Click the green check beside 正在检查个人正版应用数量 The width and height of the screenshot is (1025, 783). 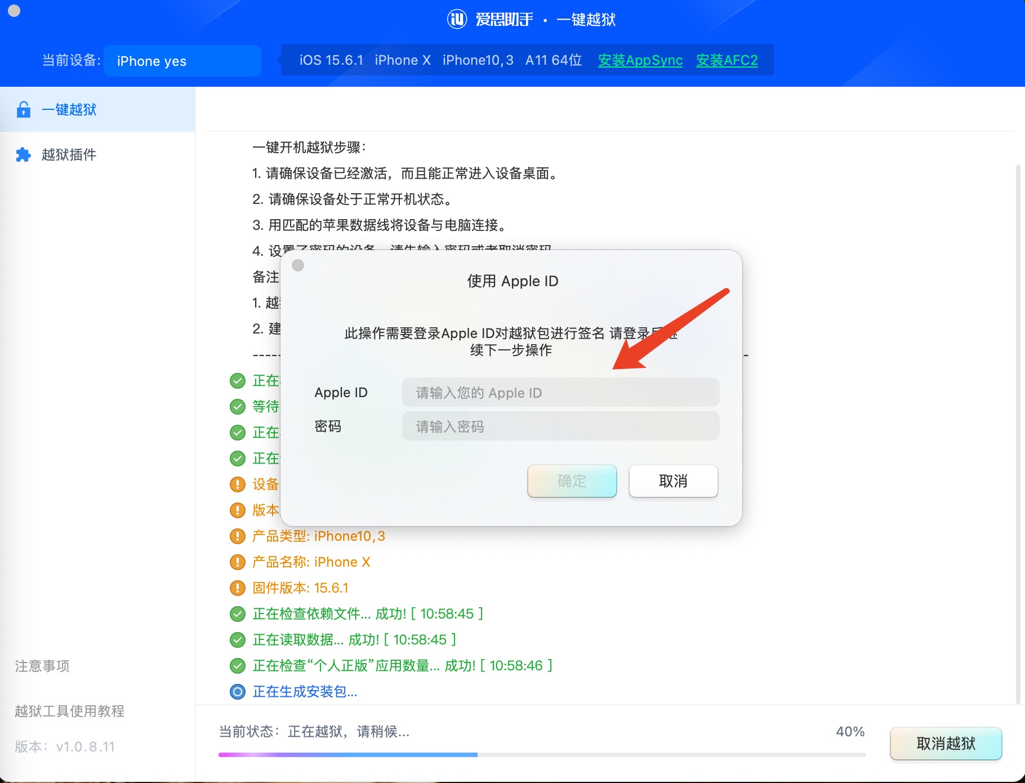tap(237, 666)
